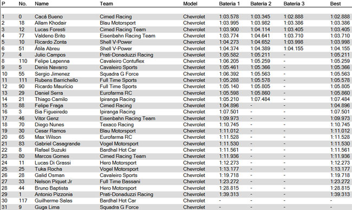This screenshot has width=352, height=210.
Task: Select the Bateria 3 column header
Action: pos(294,4)
